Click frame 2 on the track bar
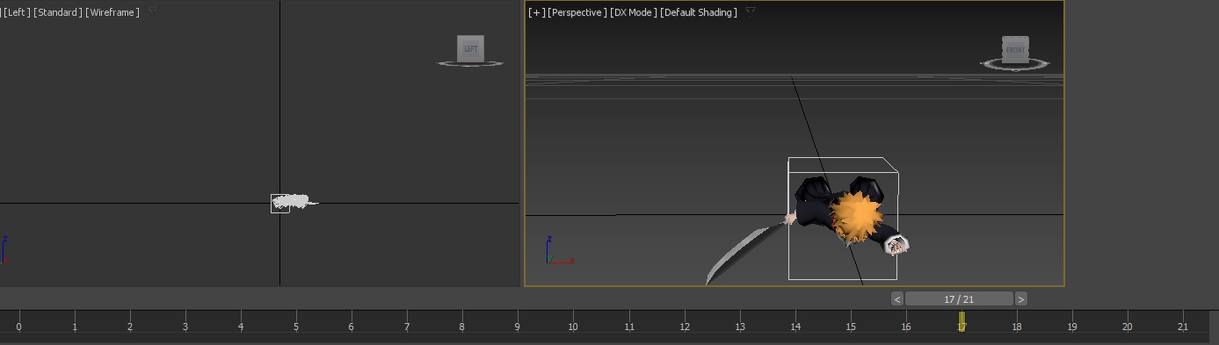This screenshot has width=1219, height=345. 130,327
